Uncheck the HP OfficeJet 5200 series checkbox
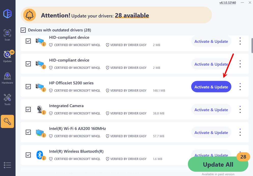Screen dimensions: 253x176 tap(28, 87)
